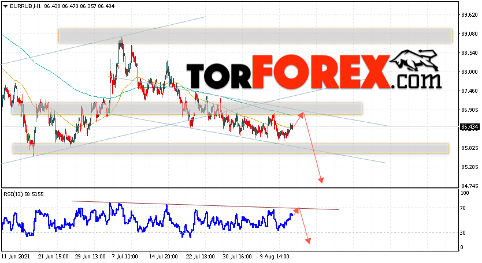Click the 11 Jun 2021 date label

click(x=16, y=257)
